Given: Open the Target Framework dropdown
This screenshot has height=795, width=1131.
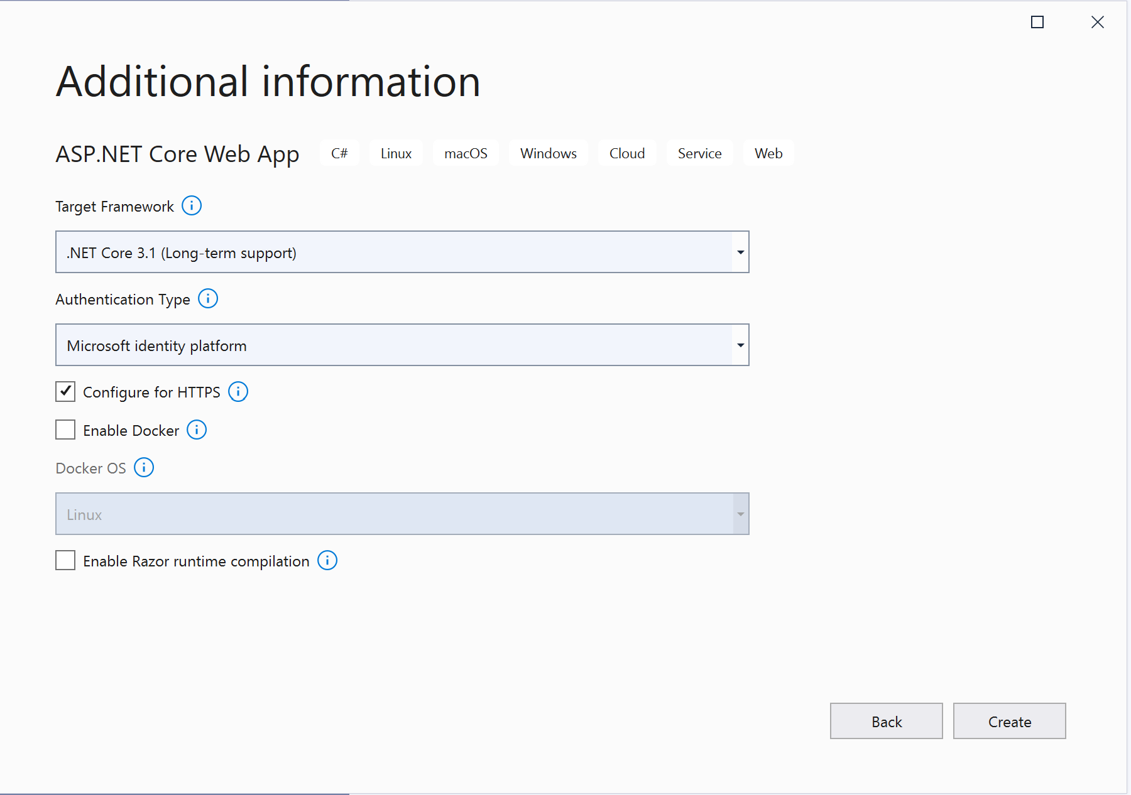Looking at the screenshot, I should click(x=739, y=252).
